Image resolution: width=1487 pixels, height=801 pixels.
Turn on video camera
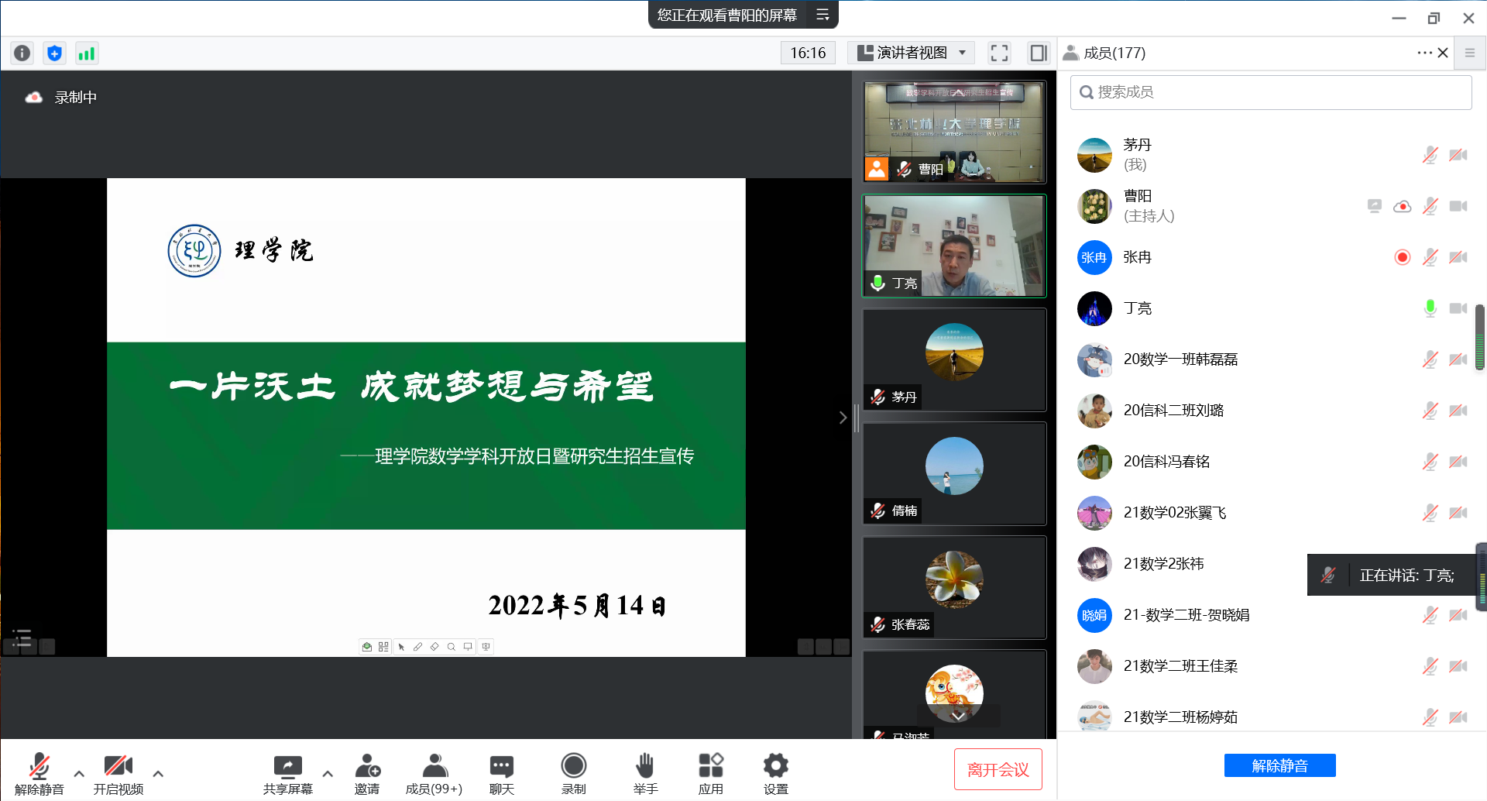(x=118, y=773)
